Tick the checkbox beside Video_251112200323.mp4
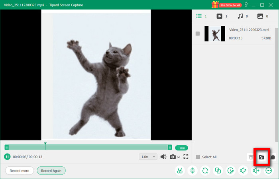The width and height of the screenshot is (279, 179). tap(198, 34)
